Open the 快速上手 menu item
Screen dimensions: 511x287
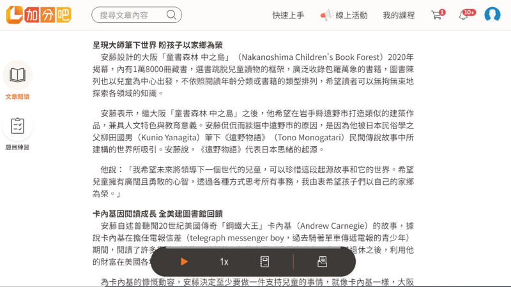click(288, 15)
